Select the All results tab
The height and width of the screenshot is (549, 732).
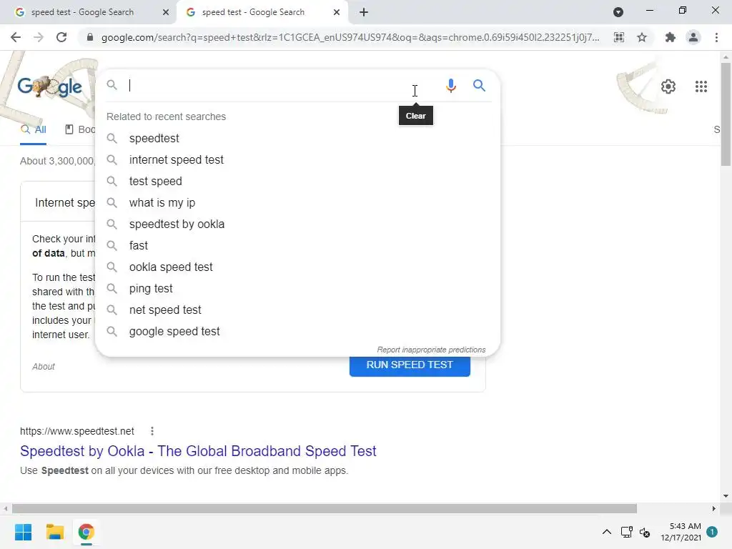click(x=33, y=130)
